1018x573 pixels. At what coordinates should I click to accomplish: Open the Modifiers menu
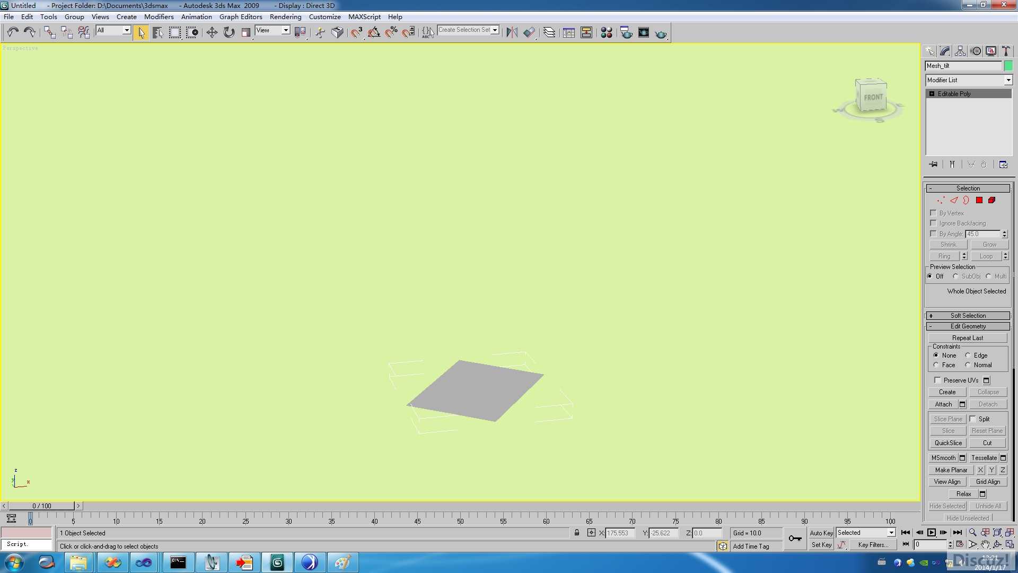tap(159, 16)
